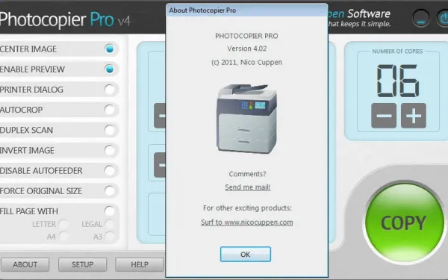This screenshot has height=280, width=448.
Task: Toggle DISABLE AUTOFEEDER
Action: 110,170
